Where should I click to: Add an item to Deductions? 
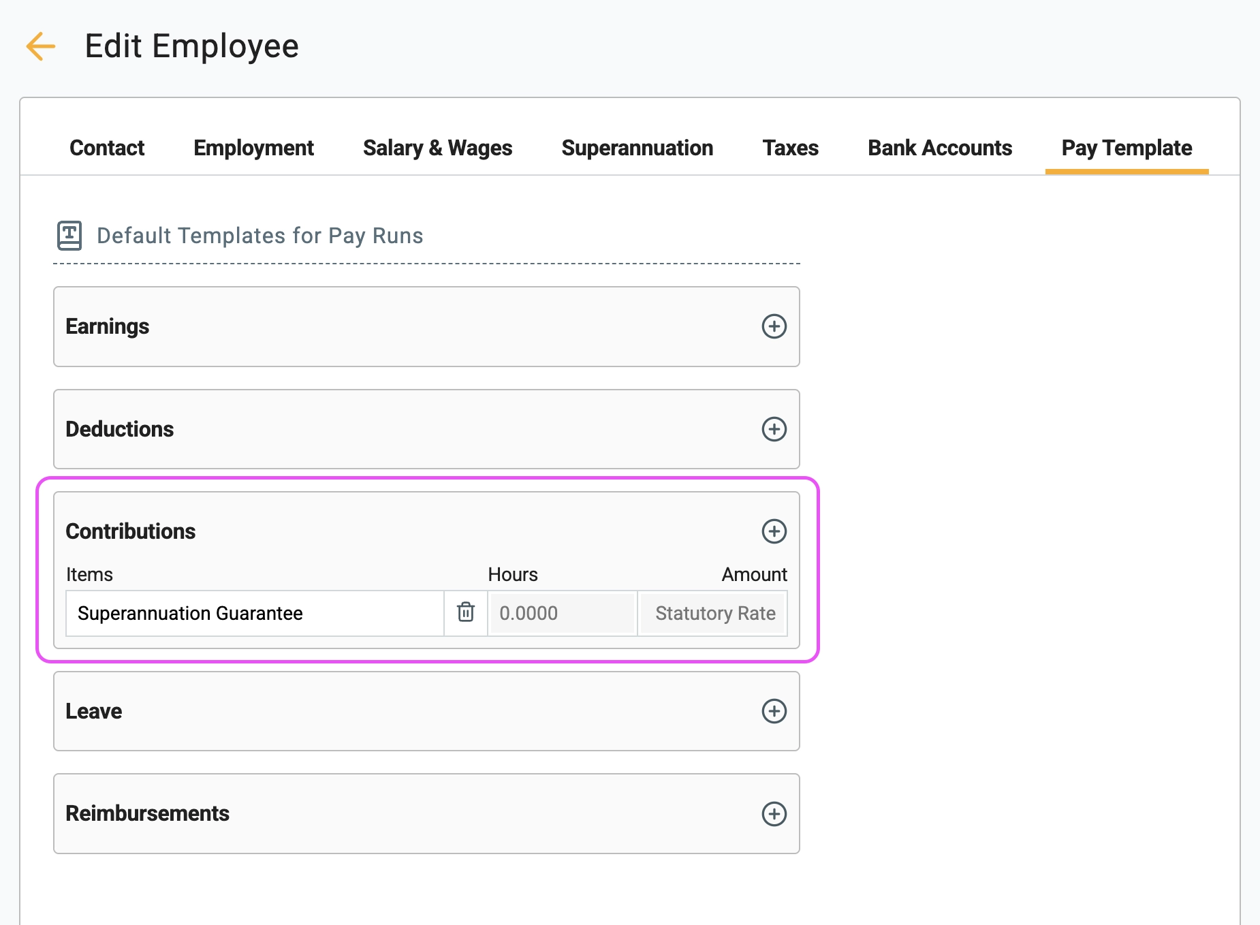coord(774,429)
